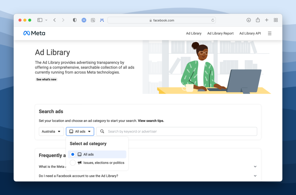Open the Safari downloads icon

pyautogui.click(x=248, y=20)
